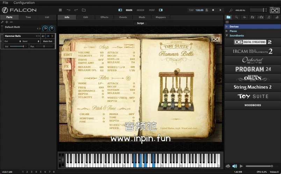Select the Toy Suite soundbank
The width and height of the screenshot is (281, 174).
point(253,96)
